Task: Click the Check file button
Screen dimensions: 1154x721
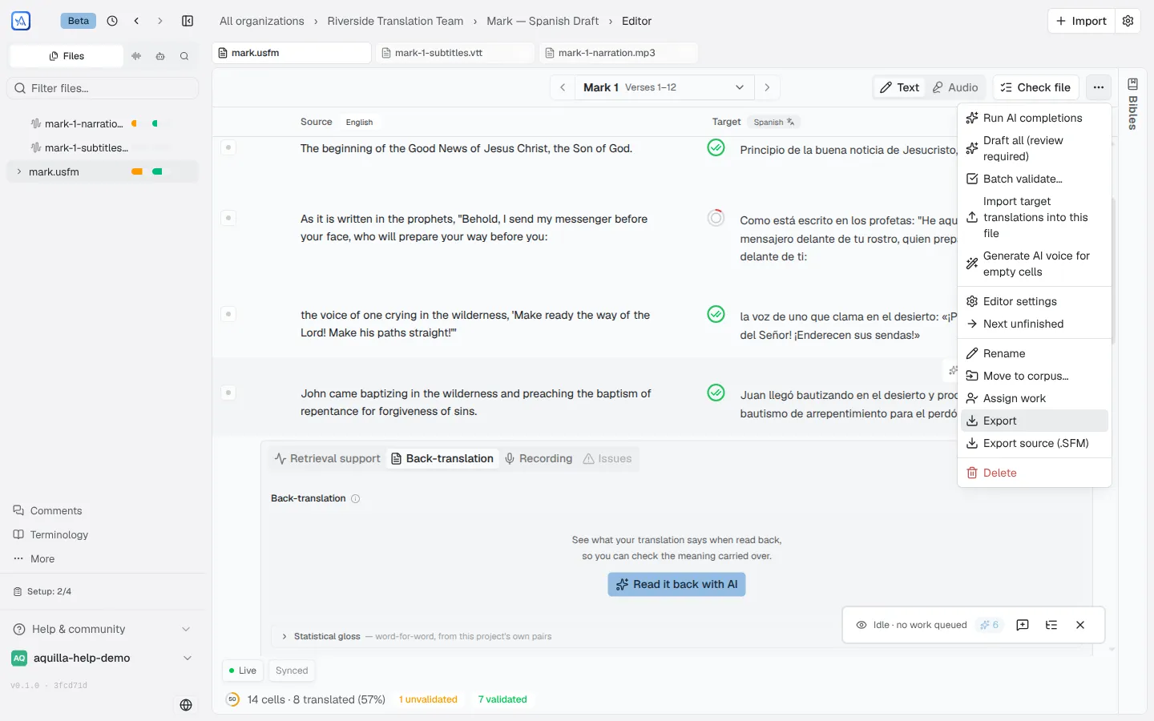Action: click(1035, 87)
